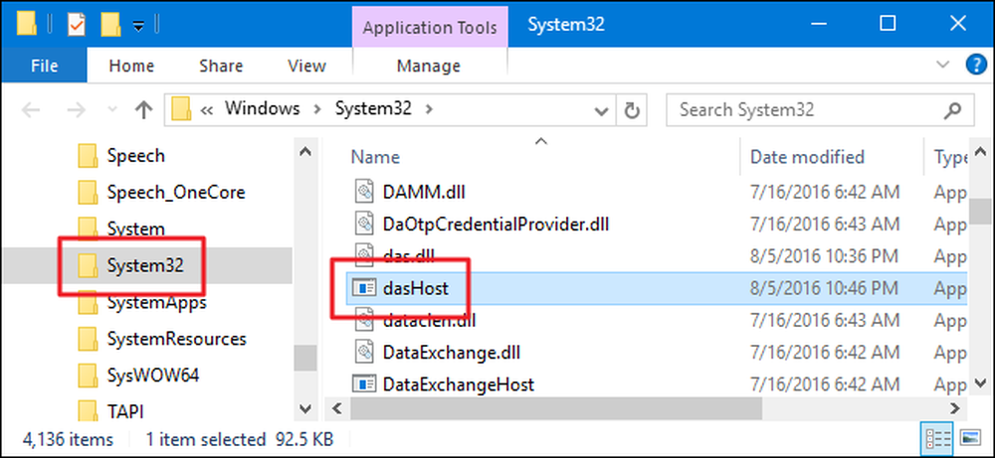Refresh the System32 folder view
Viewport: 995px width, 458px height.
click(x=631, y=110)
